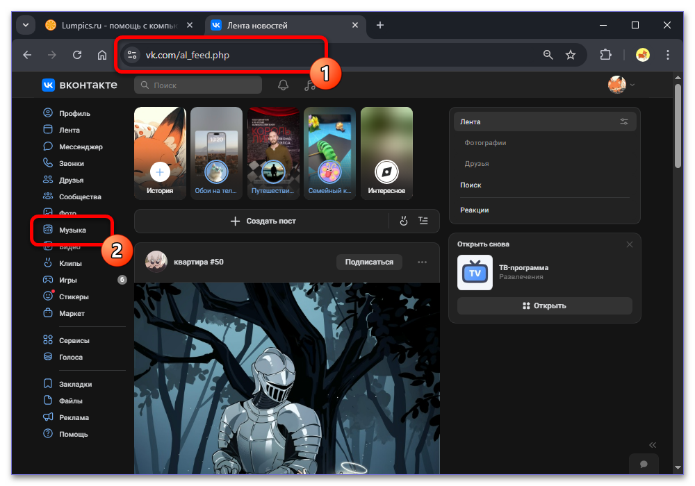Open the Реклама section
Image resolution: width=695 pixels, height=486 pixels.
tap(66, 417)
